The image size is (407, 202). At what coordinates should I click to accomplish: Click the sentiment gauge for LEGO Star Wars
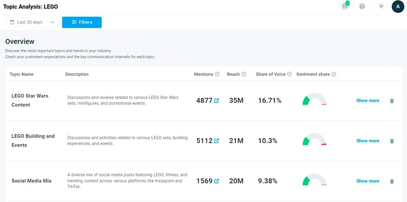(314, 99)
